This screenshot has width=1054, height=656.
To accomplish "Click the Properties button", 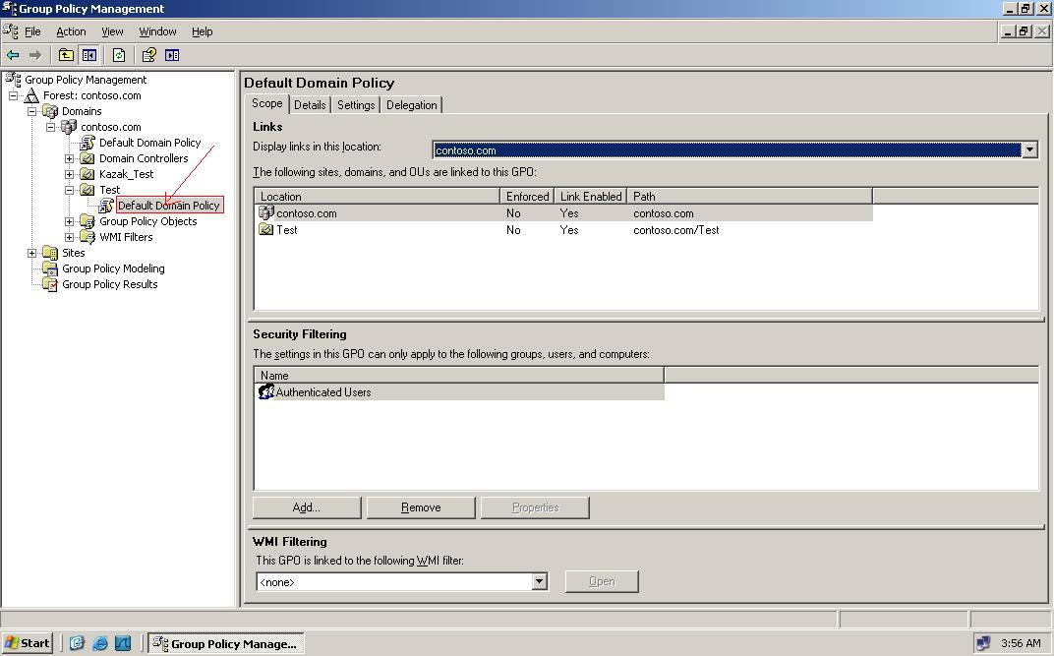I will pos(535,507).
